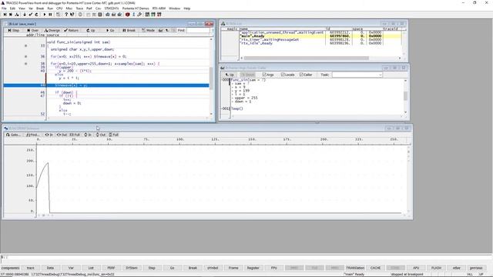Toggle the Args checkbox in Frame window
The height and width of the screenshot is (277, 493).
[x=268, y=75]
